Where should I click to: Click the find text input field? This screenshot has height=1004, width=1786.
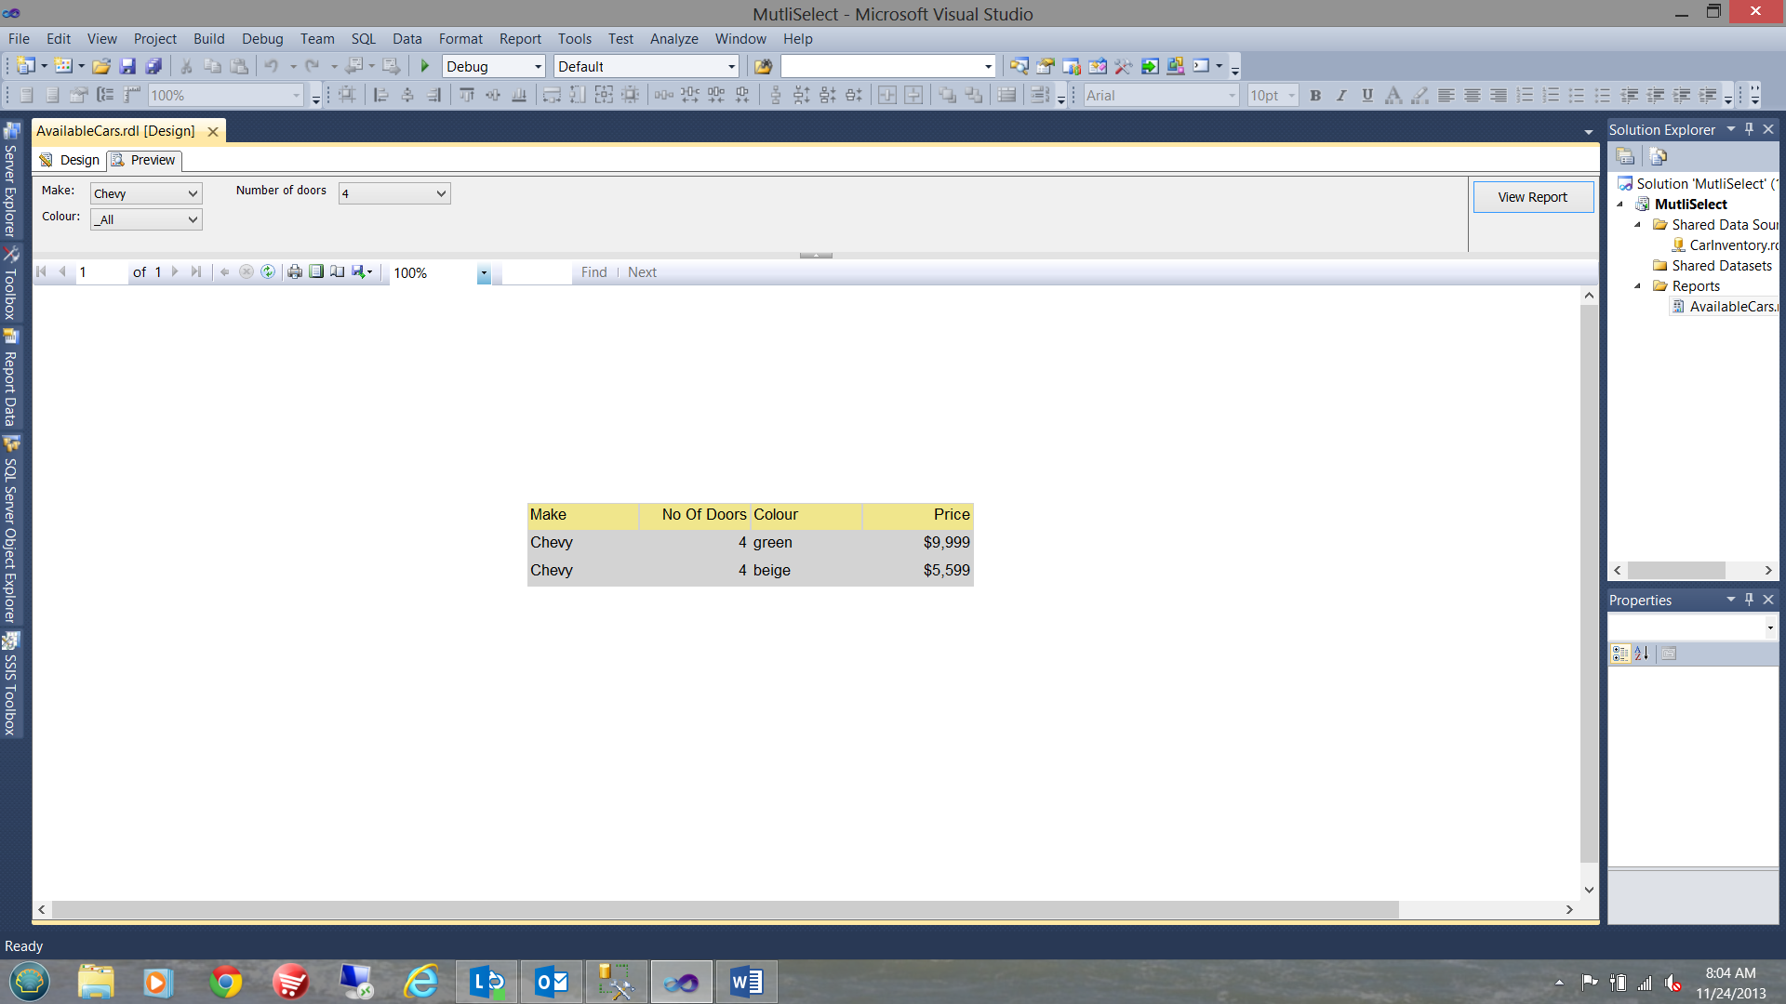[536, 272]
